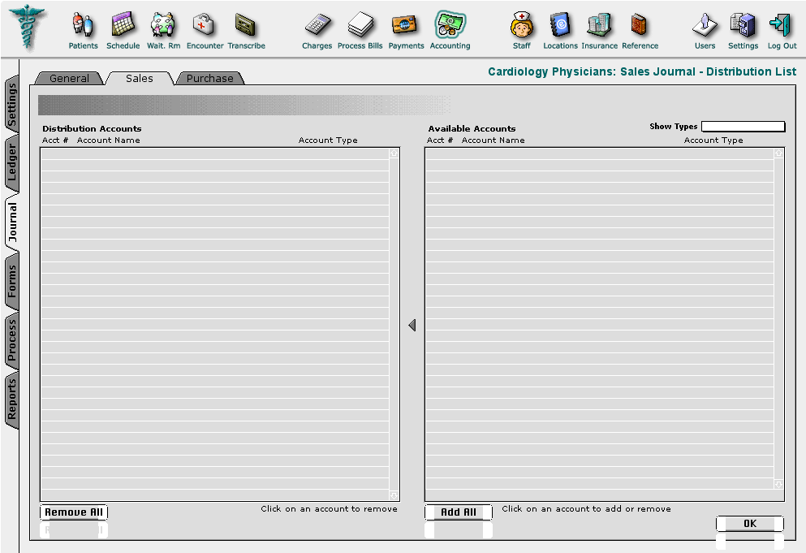Screen dimensions: 806x553
Task: Click Account Type header under Distribution Accounts
Action: point(328,140)
